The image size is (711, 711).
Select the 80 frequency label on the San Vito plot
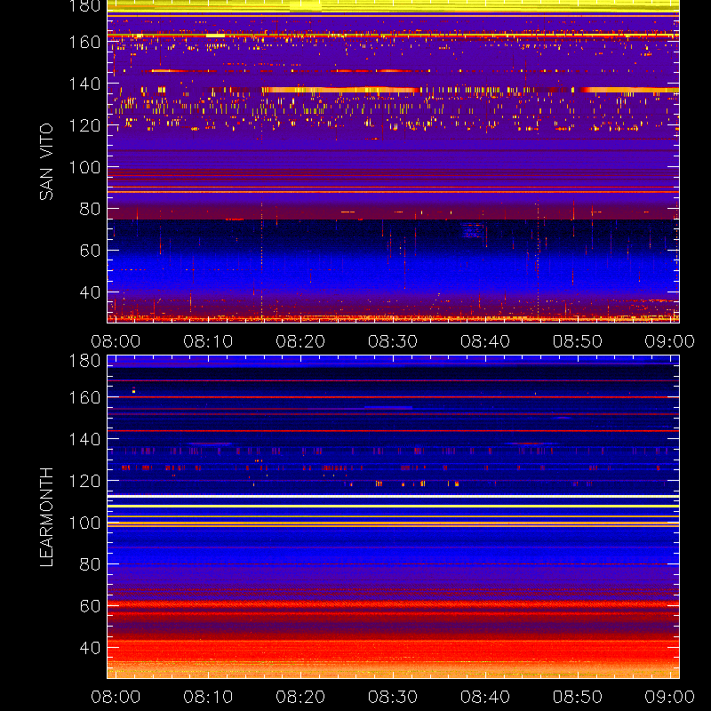[90, 209]
